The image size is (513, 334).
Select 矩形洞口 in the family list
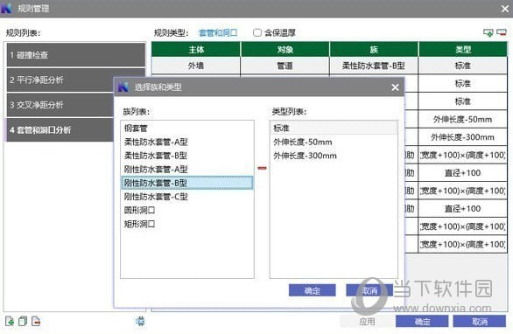click(187, 224)
